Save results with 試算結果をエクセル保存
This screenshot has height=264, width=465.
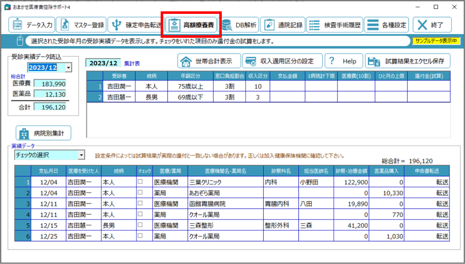pos(407,61)
